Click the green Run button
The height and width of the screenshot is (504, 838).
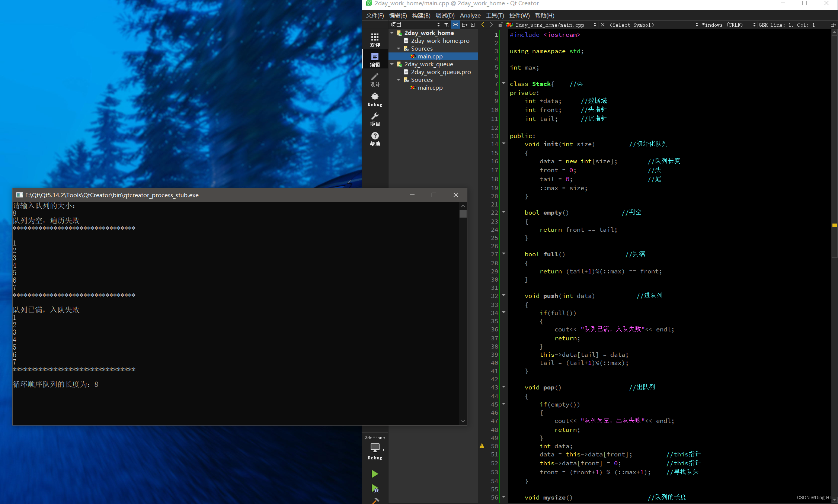point(375,473)
